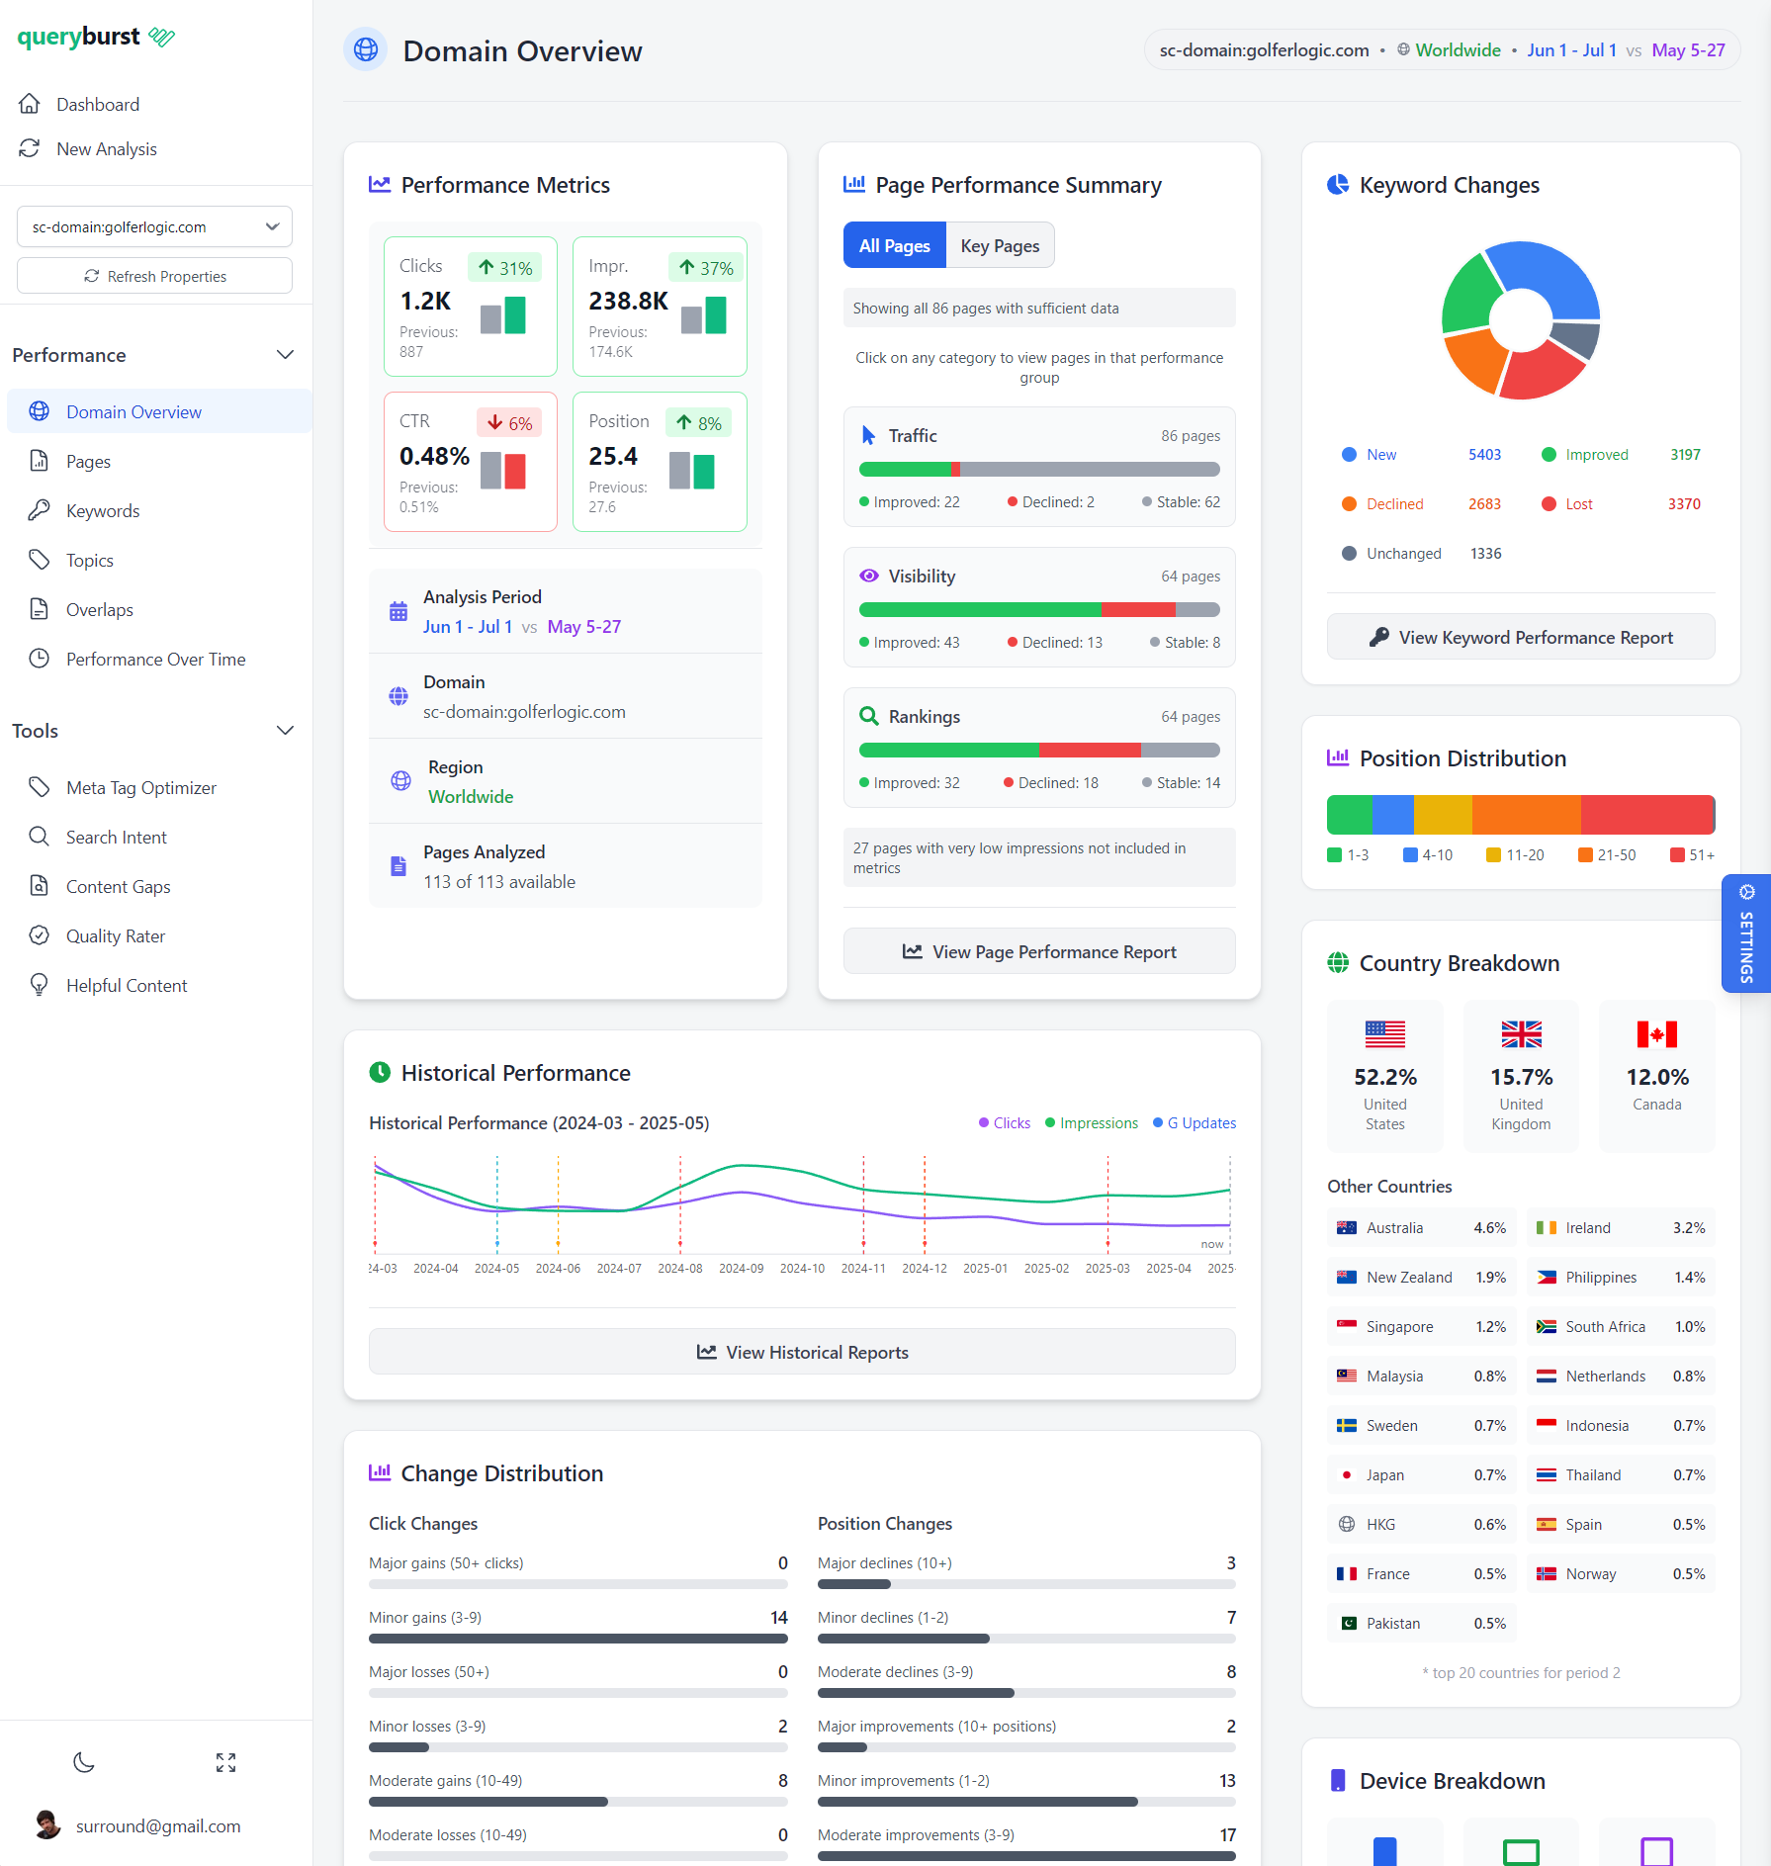1771x1866 pixels.
Task: Click the New Analysis refresh icon
Action: point(30,148)
